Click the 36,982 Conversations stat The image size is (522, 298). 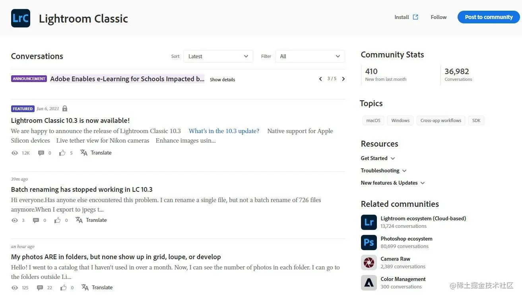click(x=458, y=74)
